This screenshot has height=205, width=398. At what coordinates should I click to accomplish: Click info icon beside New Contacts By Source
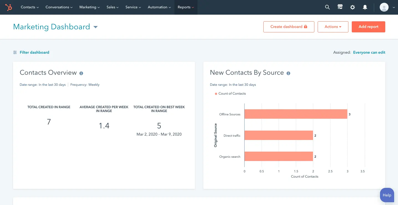pyautogui.click(x=288, y=73)
